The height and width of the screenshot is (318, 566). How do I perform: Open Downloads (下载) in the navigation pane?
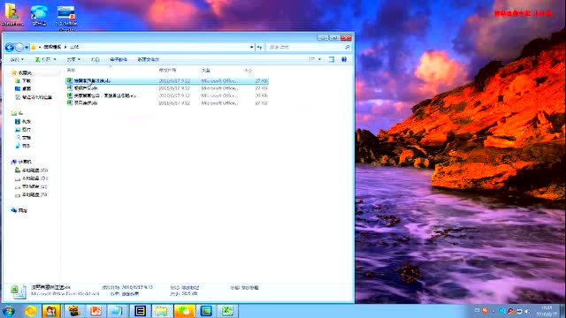point(23,81)
